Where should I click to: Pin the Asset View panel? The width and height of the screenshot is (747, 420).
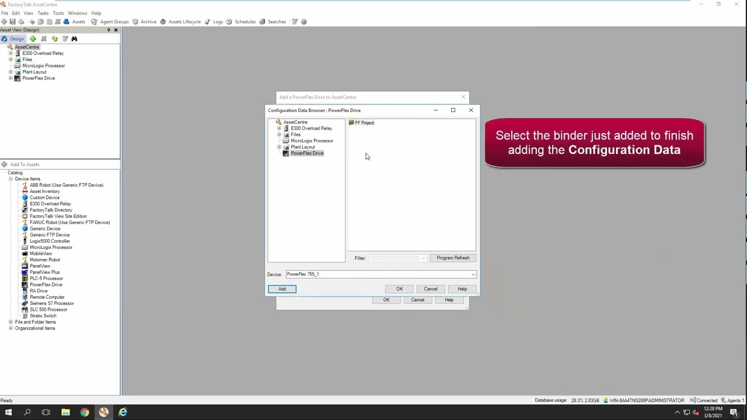108,30
